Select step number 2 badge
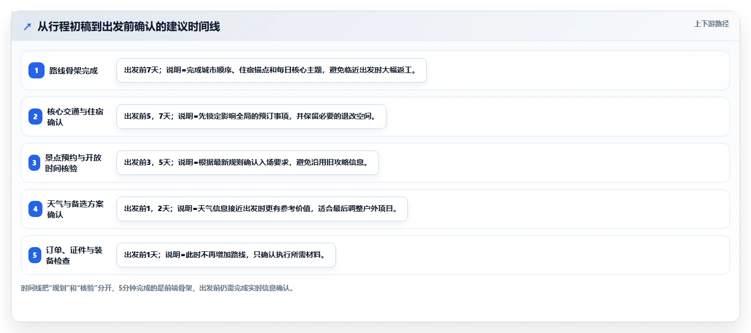 [35, 117]
